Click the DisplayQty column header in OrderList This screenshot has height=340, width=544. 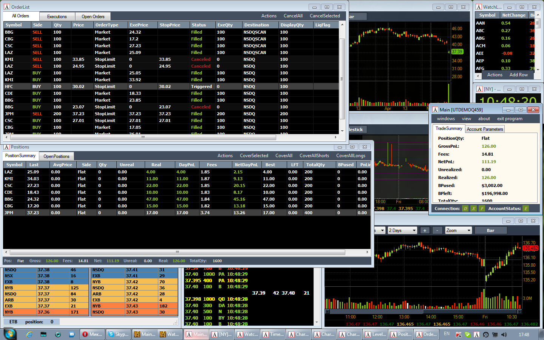296,25
